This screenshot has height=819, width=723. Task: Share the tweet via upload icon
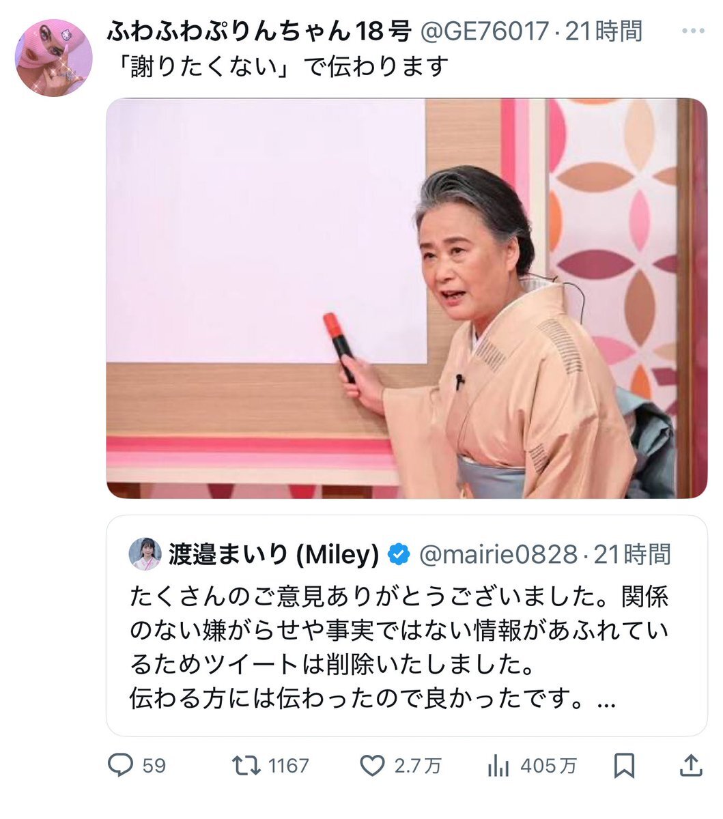click(x=691, y=765)
